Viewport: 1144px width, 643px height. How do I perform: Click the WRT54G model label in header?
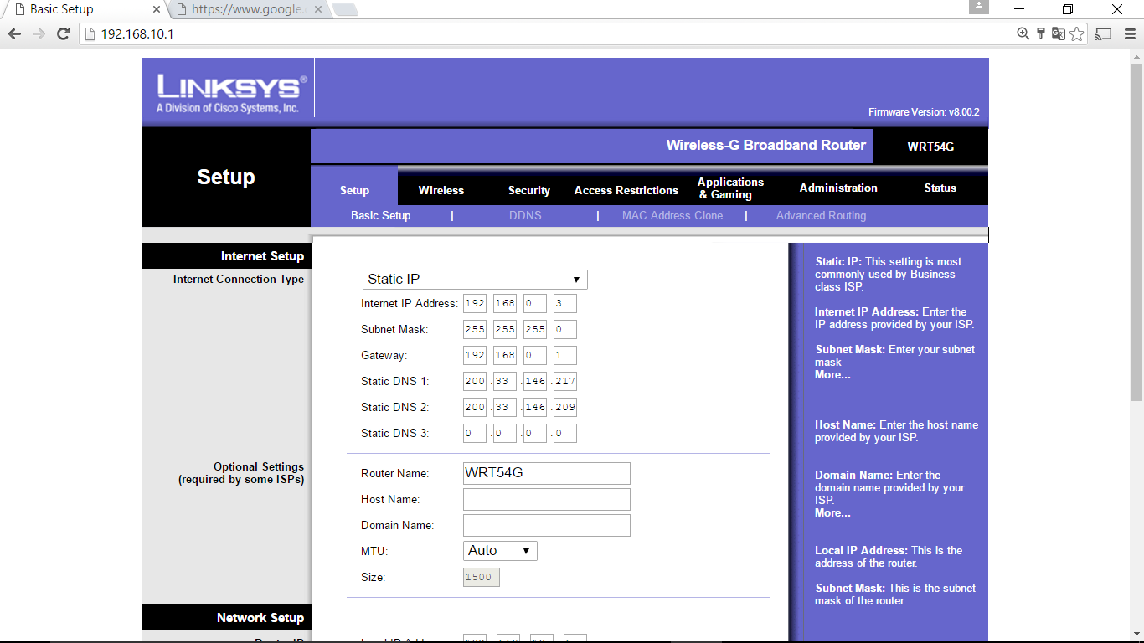click(x=930, y=147)
